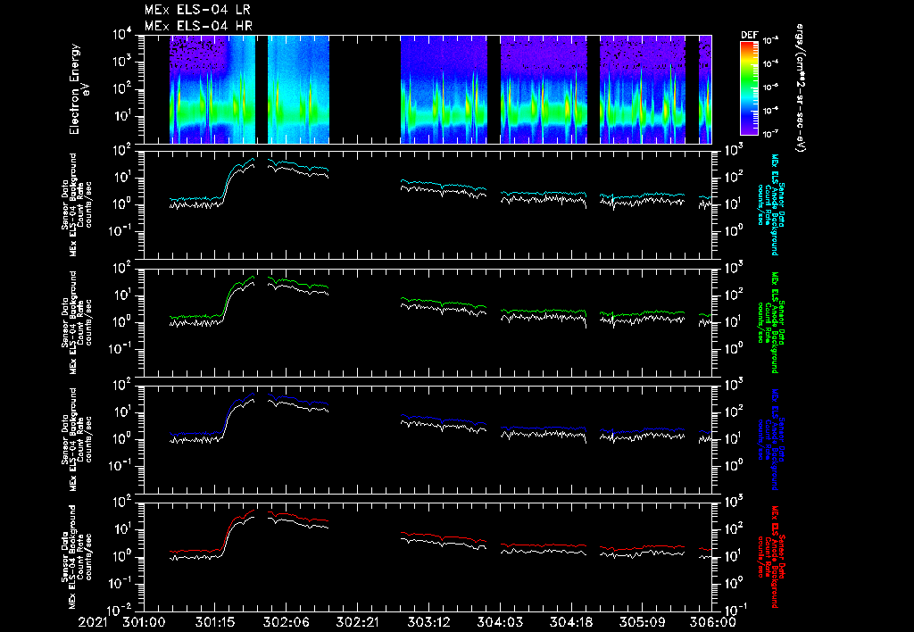Select the ergs/(cm**2-sr-sec-eV) unit label
914x632 pixels.
tap(800, 88)
